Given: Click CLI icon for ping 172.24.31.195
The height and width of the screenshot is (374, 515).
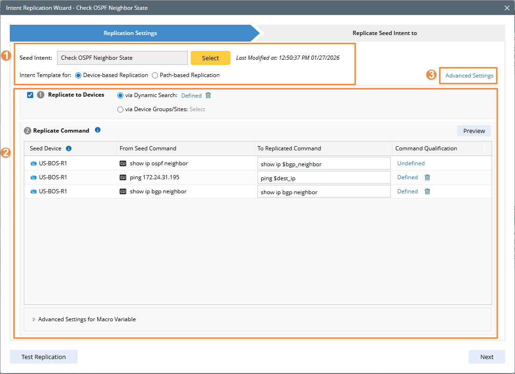Looking at the screenshot, I should click(x=123, y=177).
